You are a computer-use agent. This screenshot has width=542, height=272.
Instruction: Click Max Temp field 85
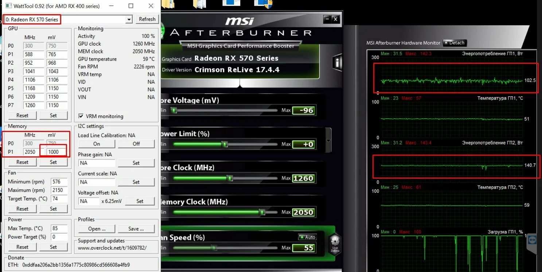click(59, 228)
